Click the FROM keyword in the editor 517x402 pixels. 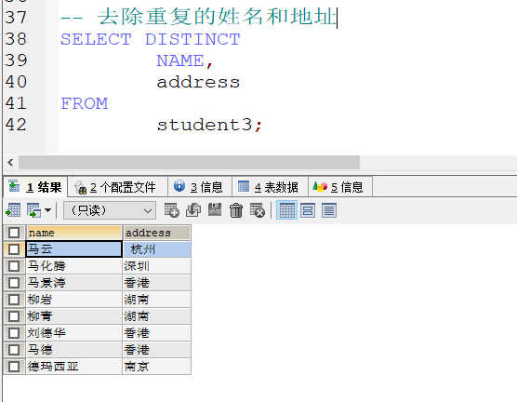pyautogui.click(x=85, y=103)
